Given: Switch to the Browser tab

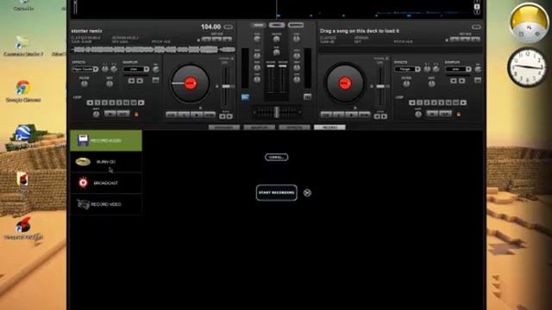Looking at the screenshot, I should [224, 127].
